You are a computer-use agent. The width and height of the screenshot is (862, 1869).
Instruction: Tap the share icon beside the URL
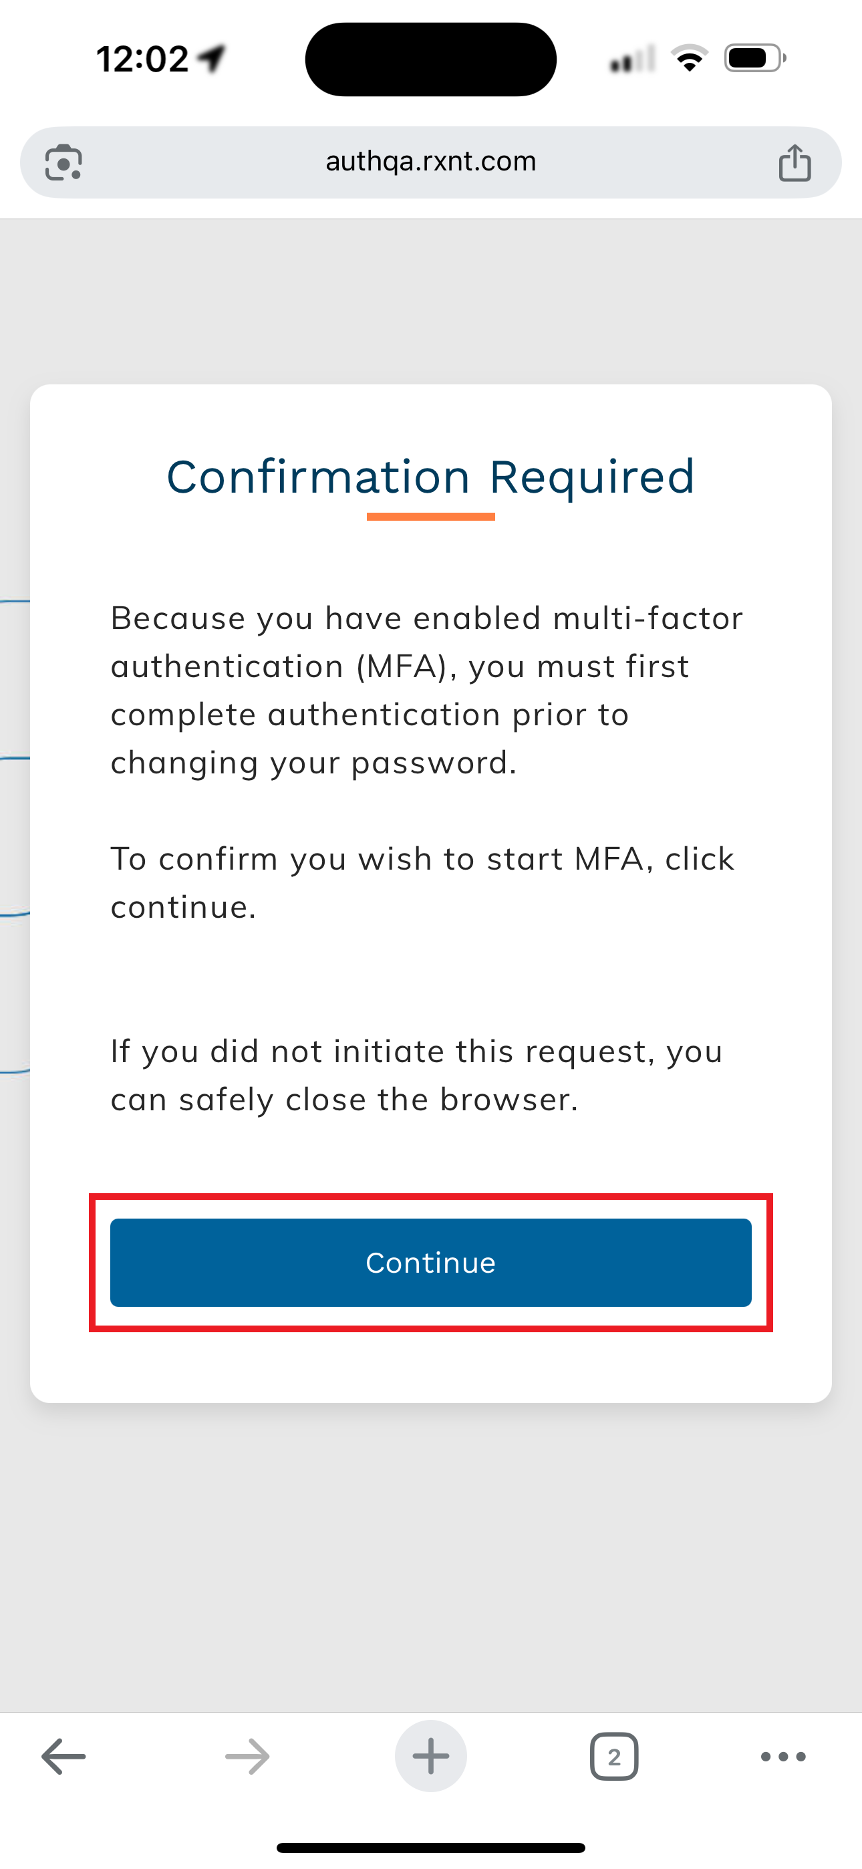tap(795, 162)
